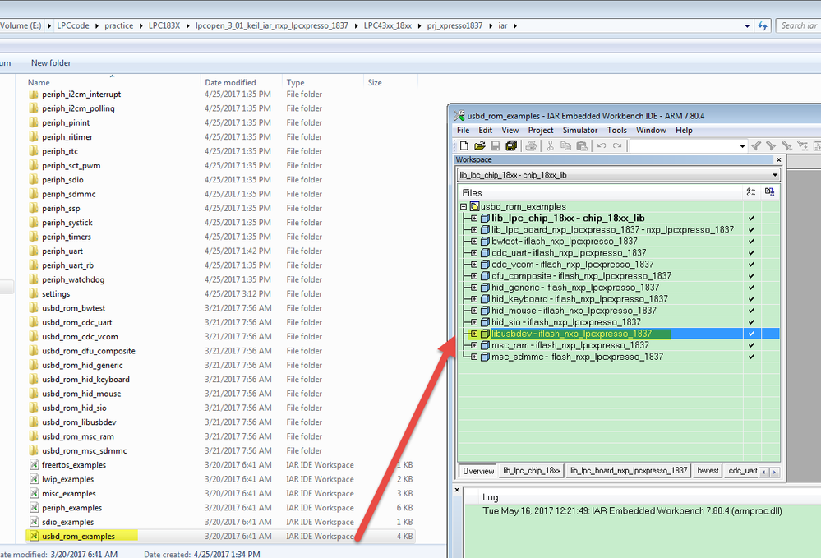Click the prj_xpresso1837 breadcrumb in address bar

pos(454,25)
